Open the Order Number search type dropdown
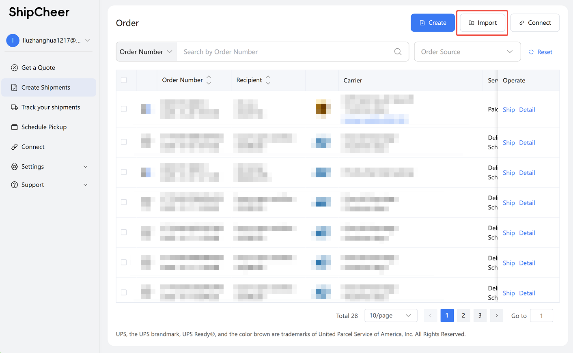The image size is (573, 353). [146, 52]
